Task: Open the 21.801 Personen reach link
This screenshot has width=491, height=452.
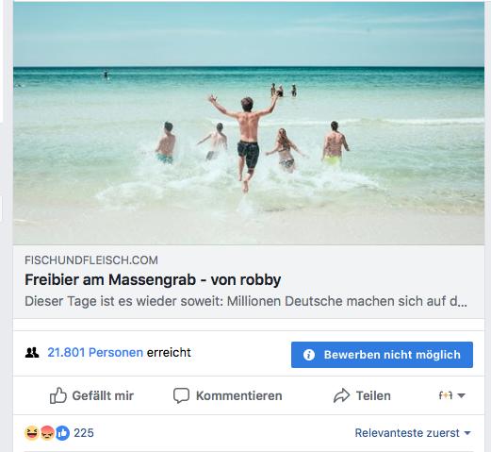Action: coord(95,352)
